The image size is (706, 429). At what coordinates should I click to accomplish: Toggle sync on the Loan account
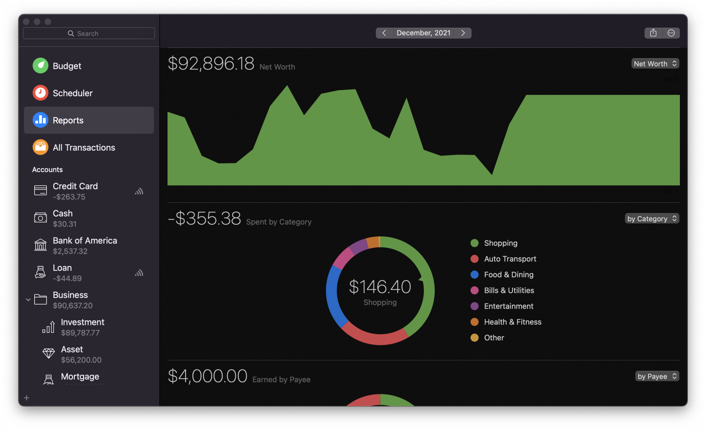tap(139, 273)
